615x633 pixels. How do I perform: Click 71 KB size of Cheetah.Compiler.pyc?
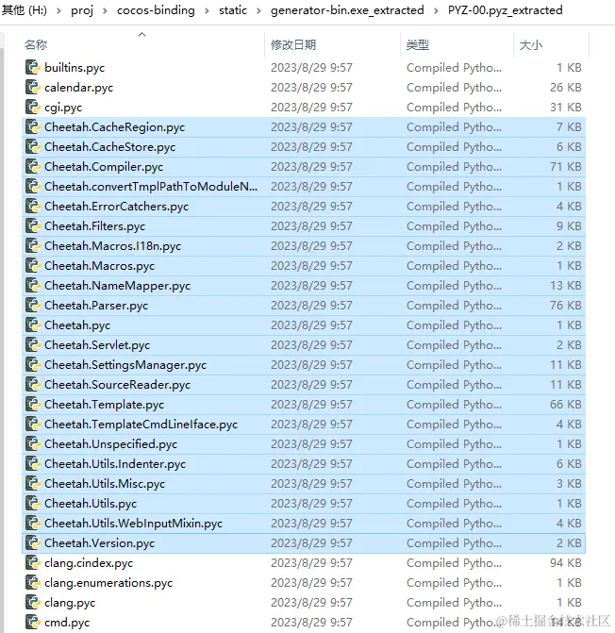click(566, 167)
